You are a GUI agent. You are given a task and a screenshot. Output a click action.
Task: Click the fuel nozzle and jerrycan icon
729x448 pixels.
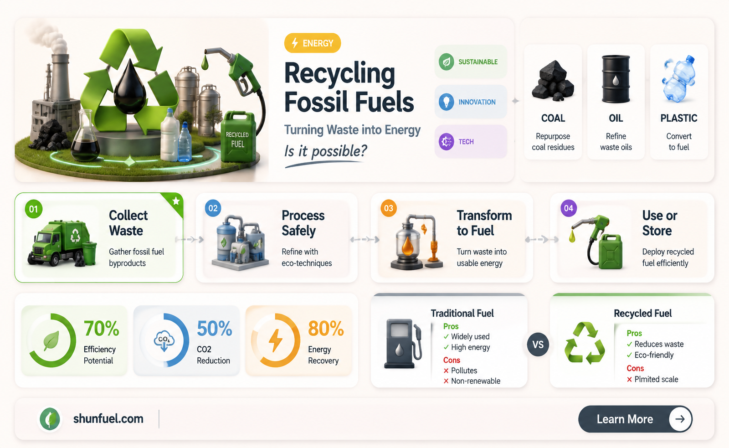[x=596, y=242]
